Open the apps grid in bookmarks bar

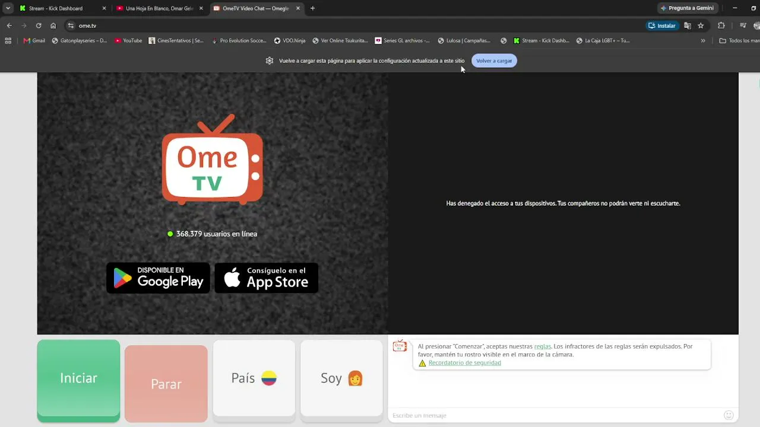click(x=8, y=41)
